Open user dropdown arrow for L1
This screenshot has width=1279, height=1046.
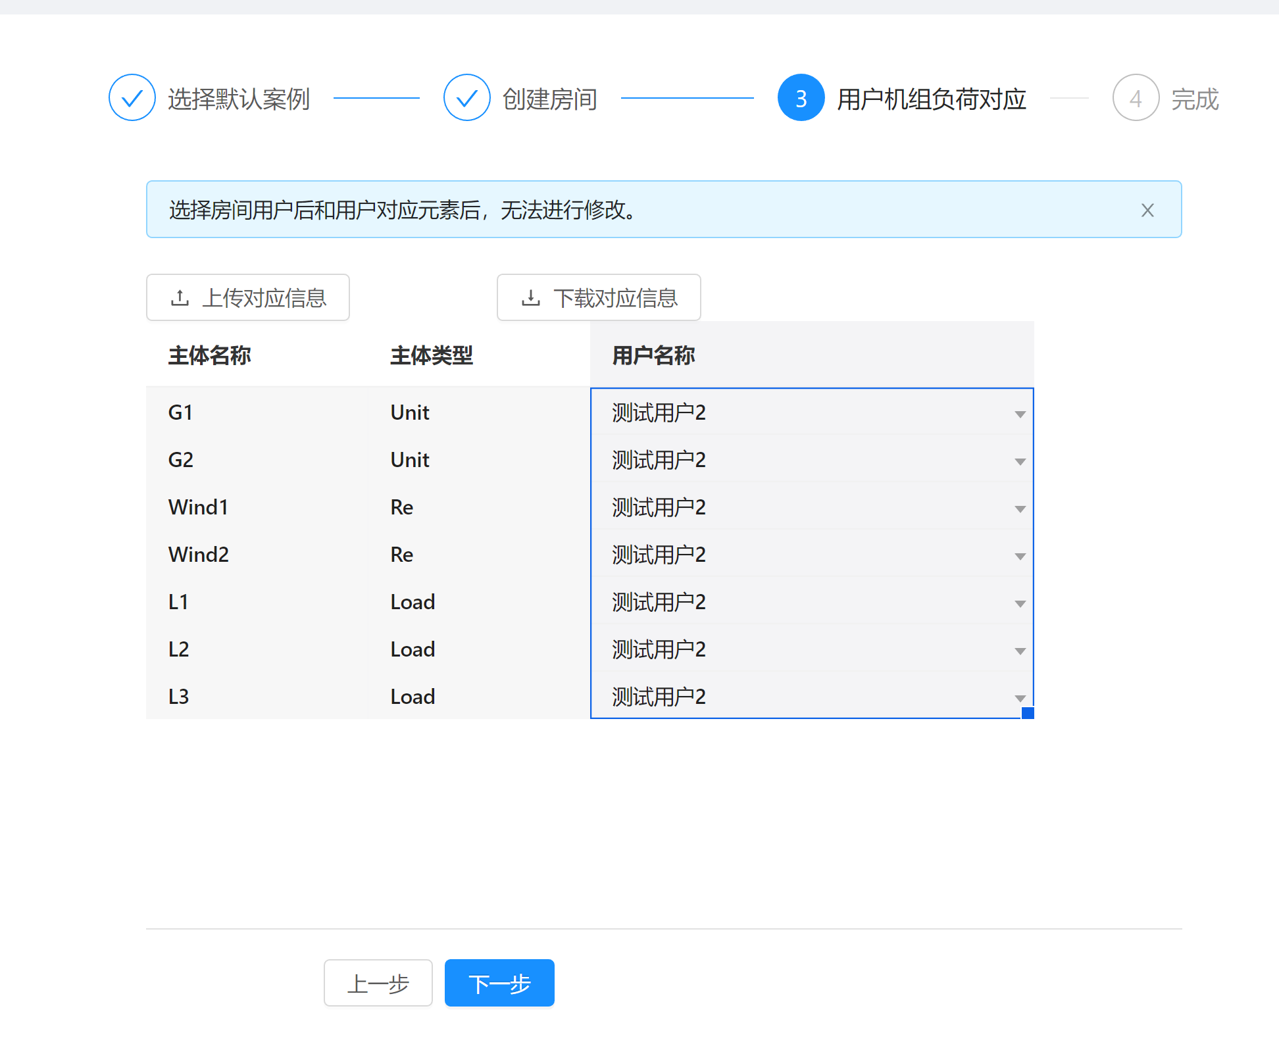1020,603
